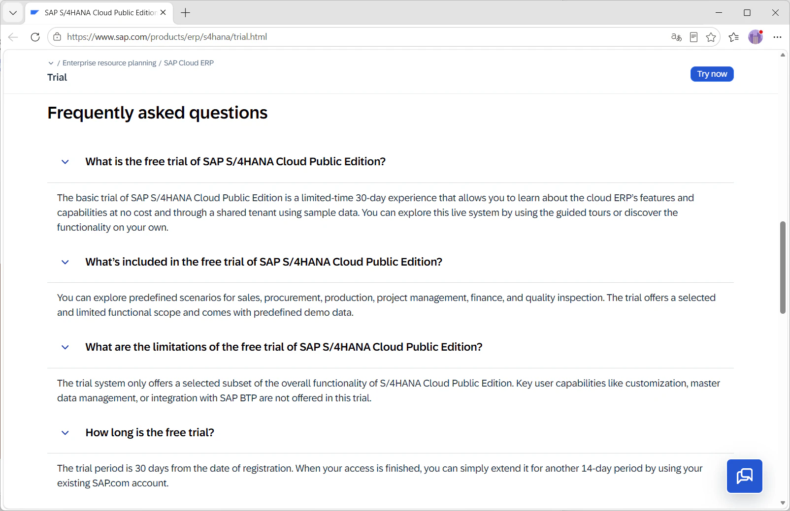
Task: Click the scroll up arrow
Action: click(783, 55)
